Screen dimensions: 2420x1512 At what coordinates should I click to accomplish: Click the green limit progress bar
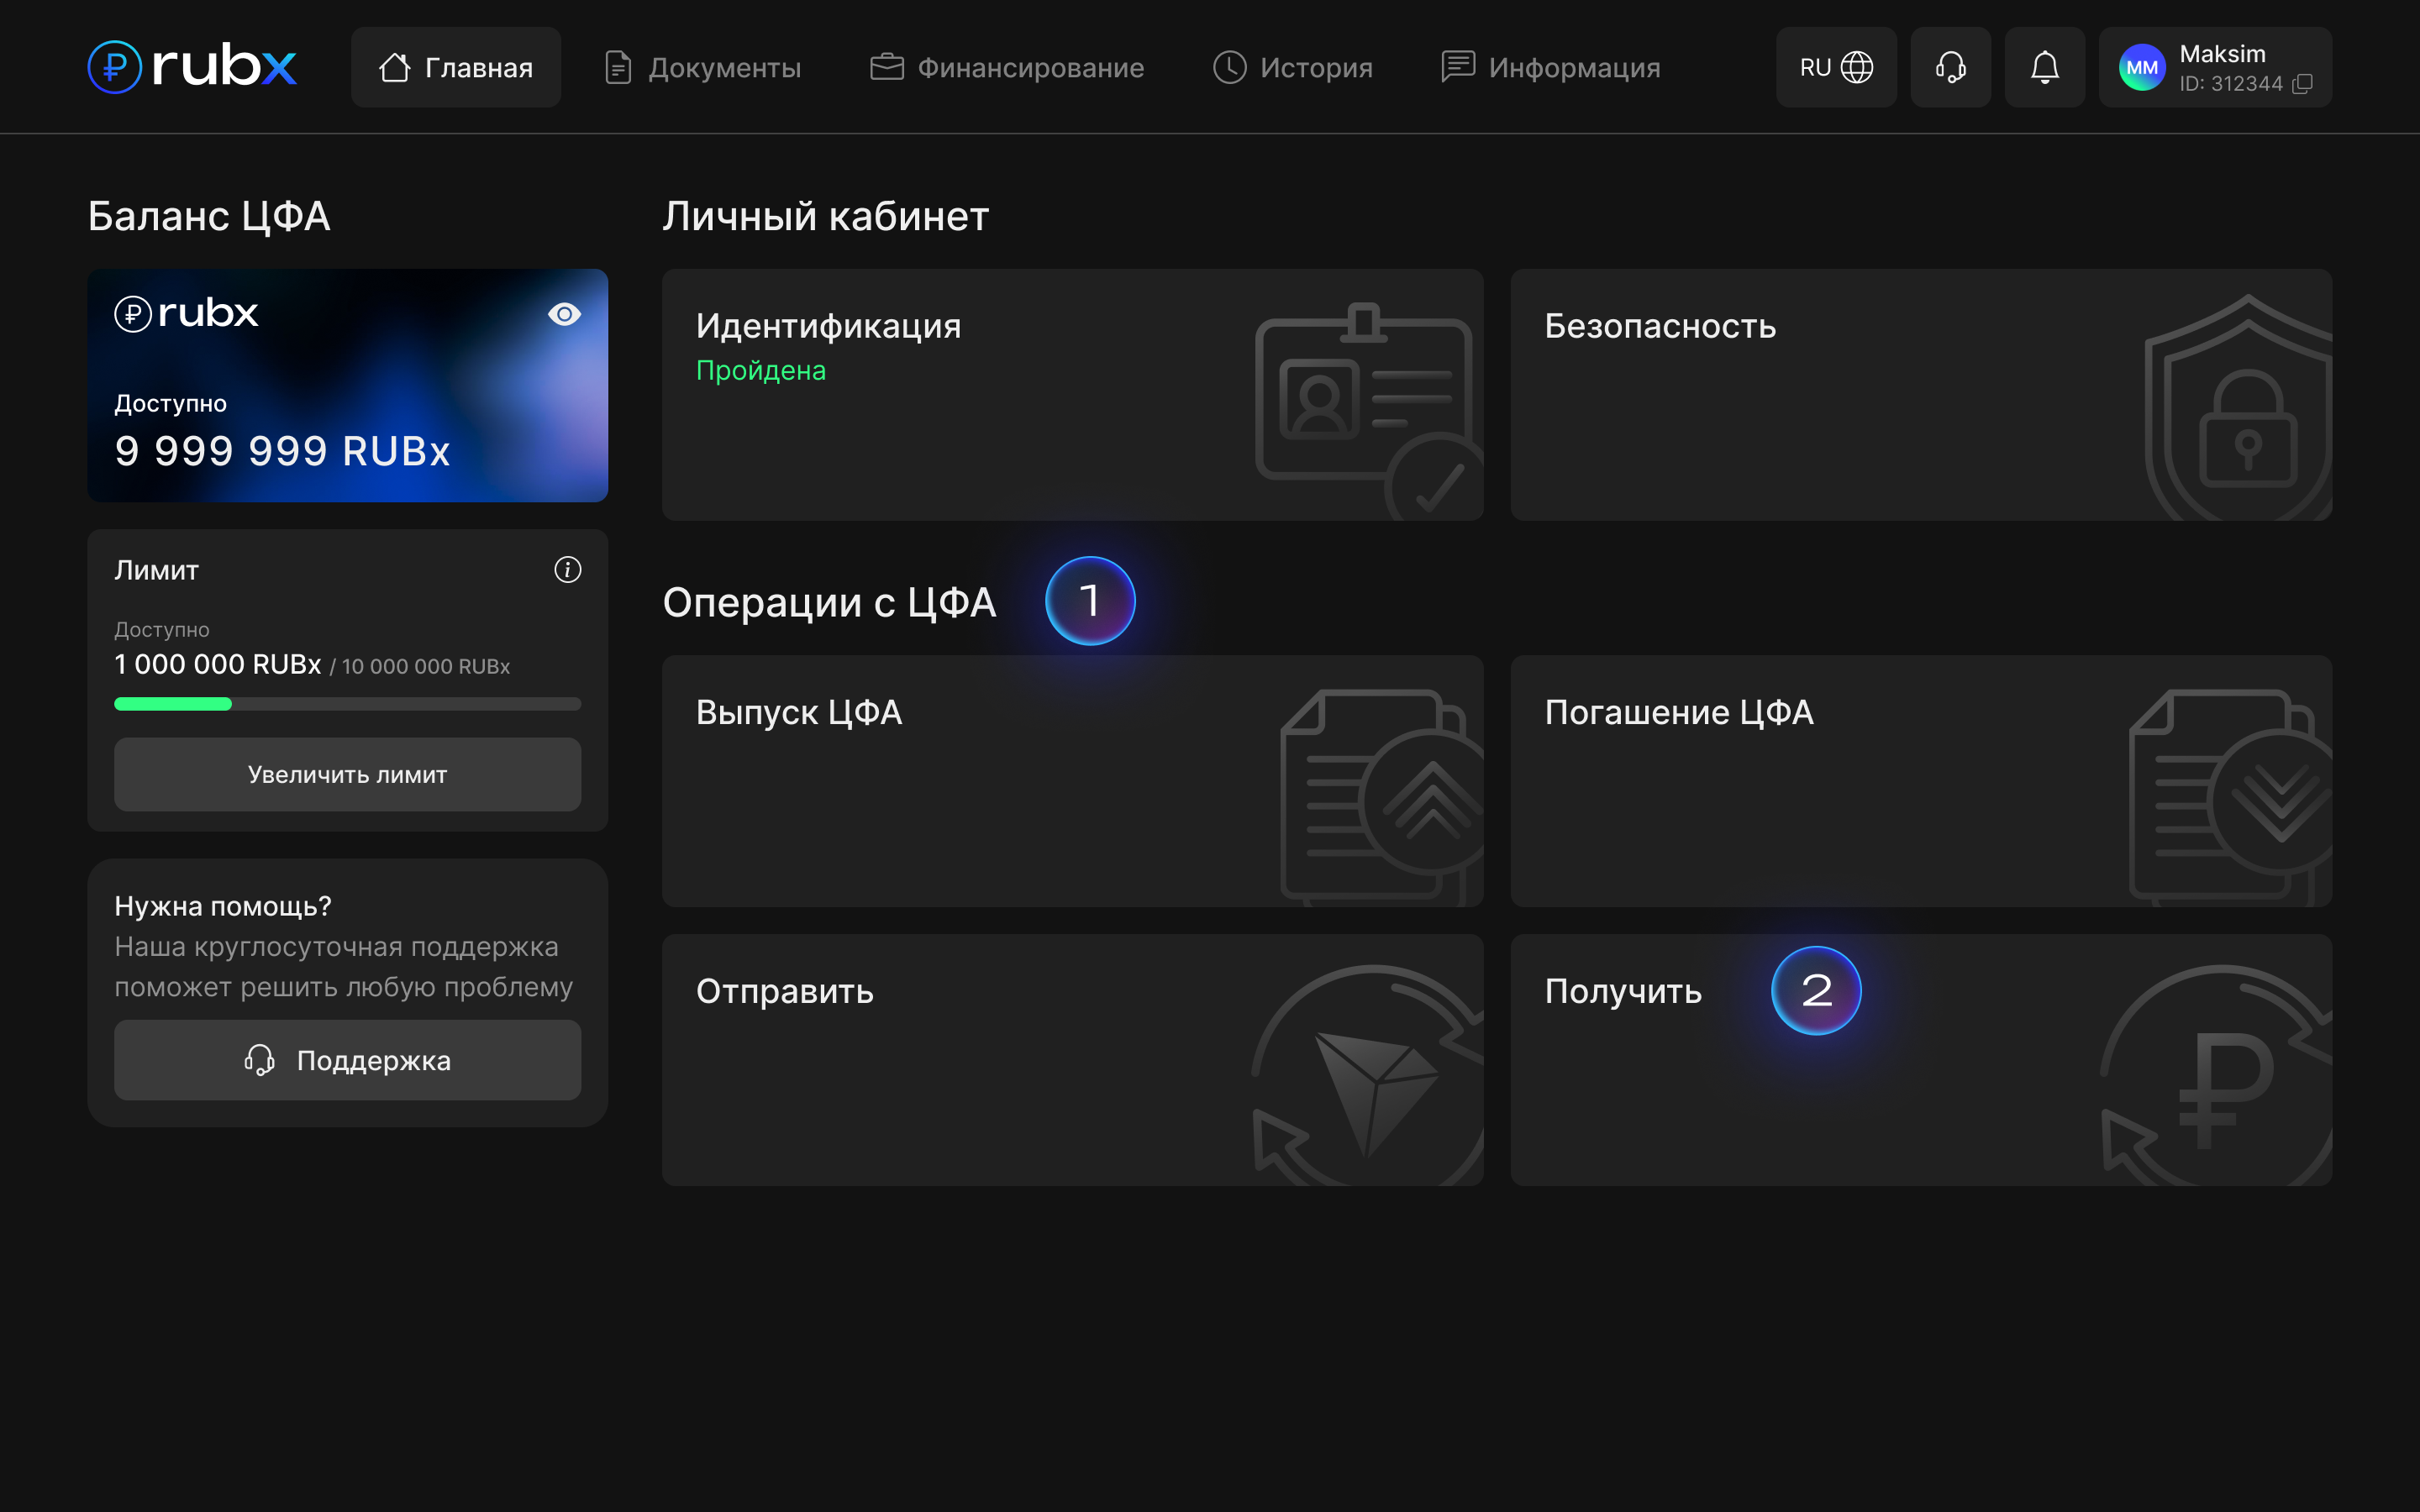pyautogui.click(x=173, y=704)
